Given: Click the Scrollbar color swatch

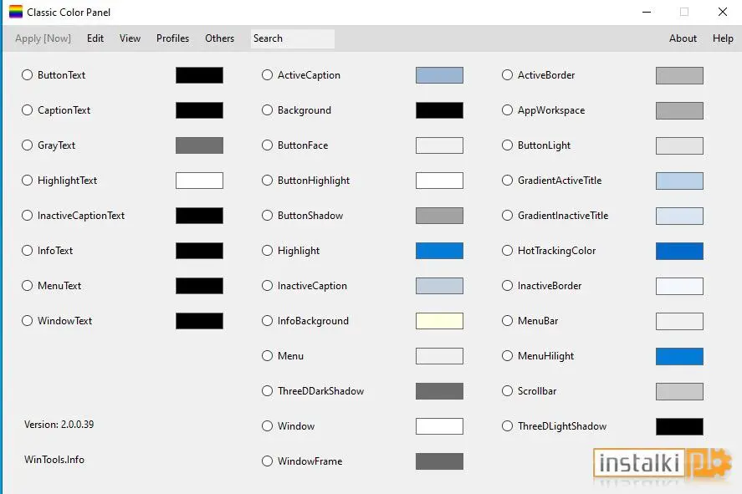Looking at the screenshot, I should pos(679,391).
